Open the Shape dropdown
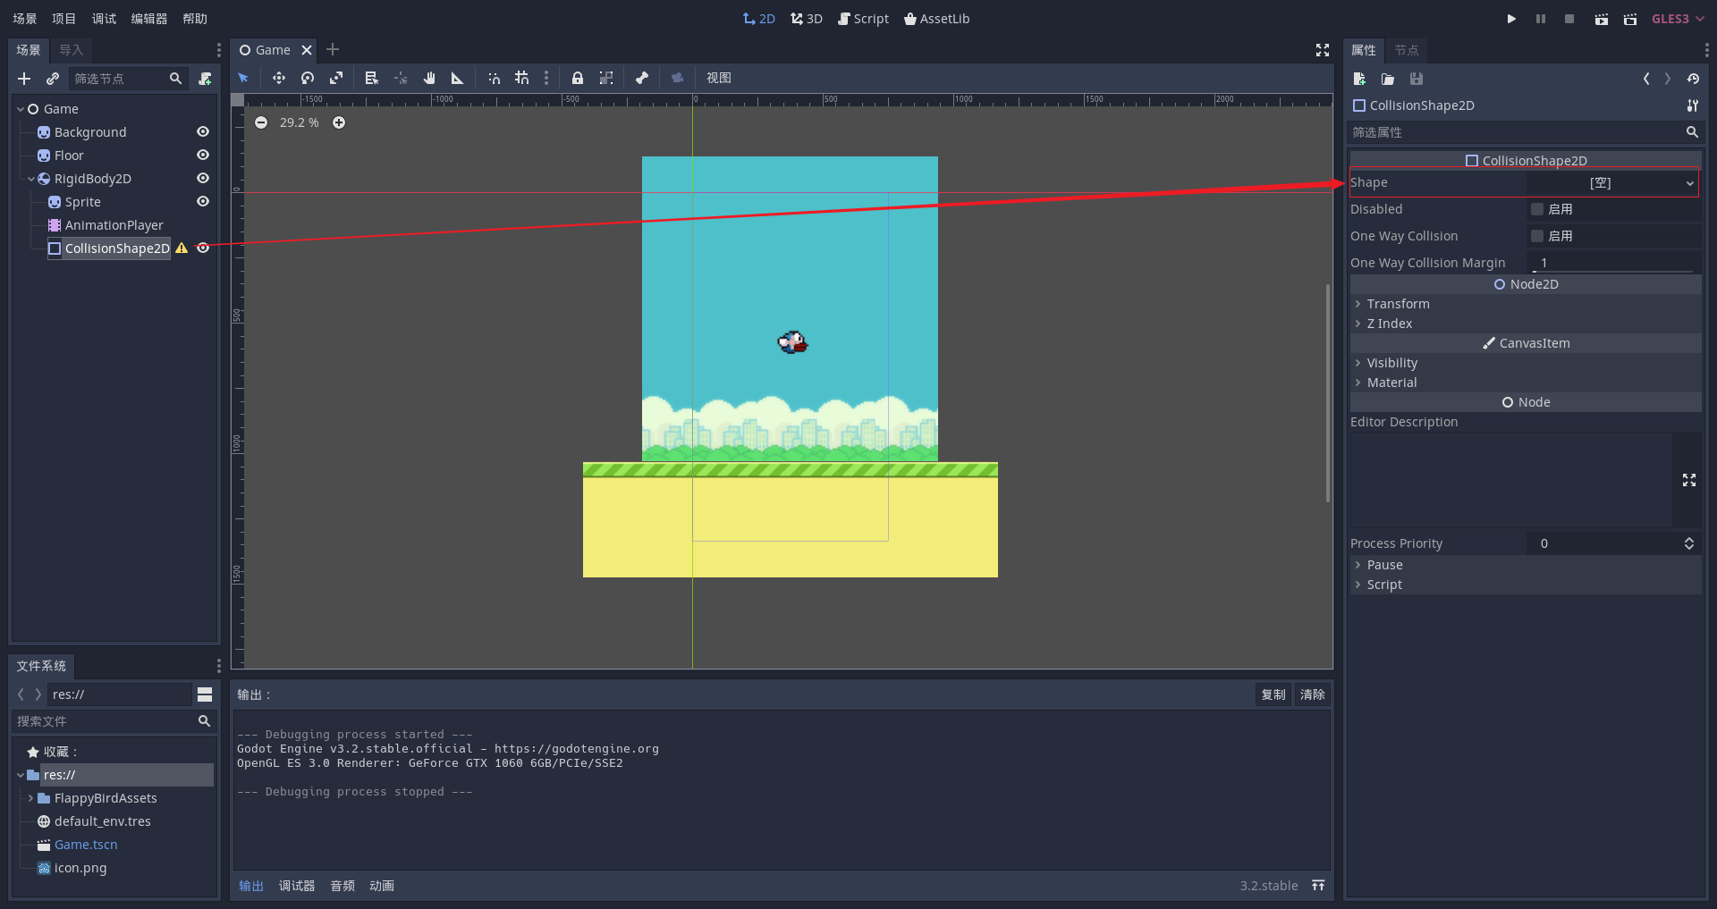 click(1612, 182)
